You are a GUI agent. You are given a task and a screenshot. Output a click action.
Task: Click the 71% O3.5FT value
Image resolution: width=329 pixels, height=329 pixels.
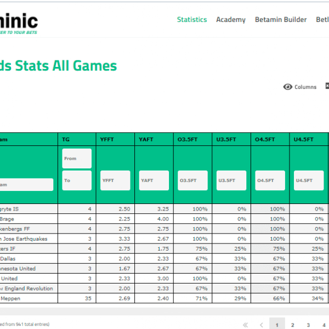point(202,298)
